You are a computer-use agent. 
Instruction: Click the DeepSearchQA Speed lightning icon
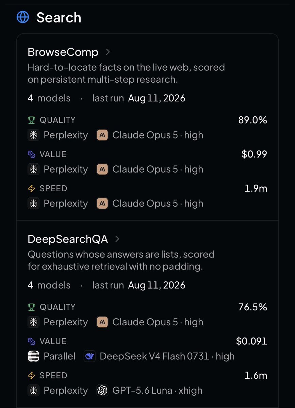pyautogui.click(x=32, y=375)
